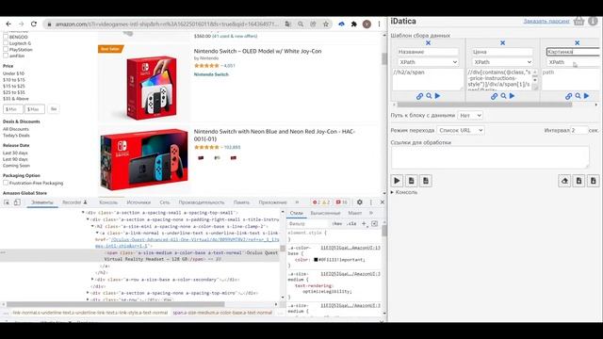Switch to DevTools Источники tab

(139, 202)
